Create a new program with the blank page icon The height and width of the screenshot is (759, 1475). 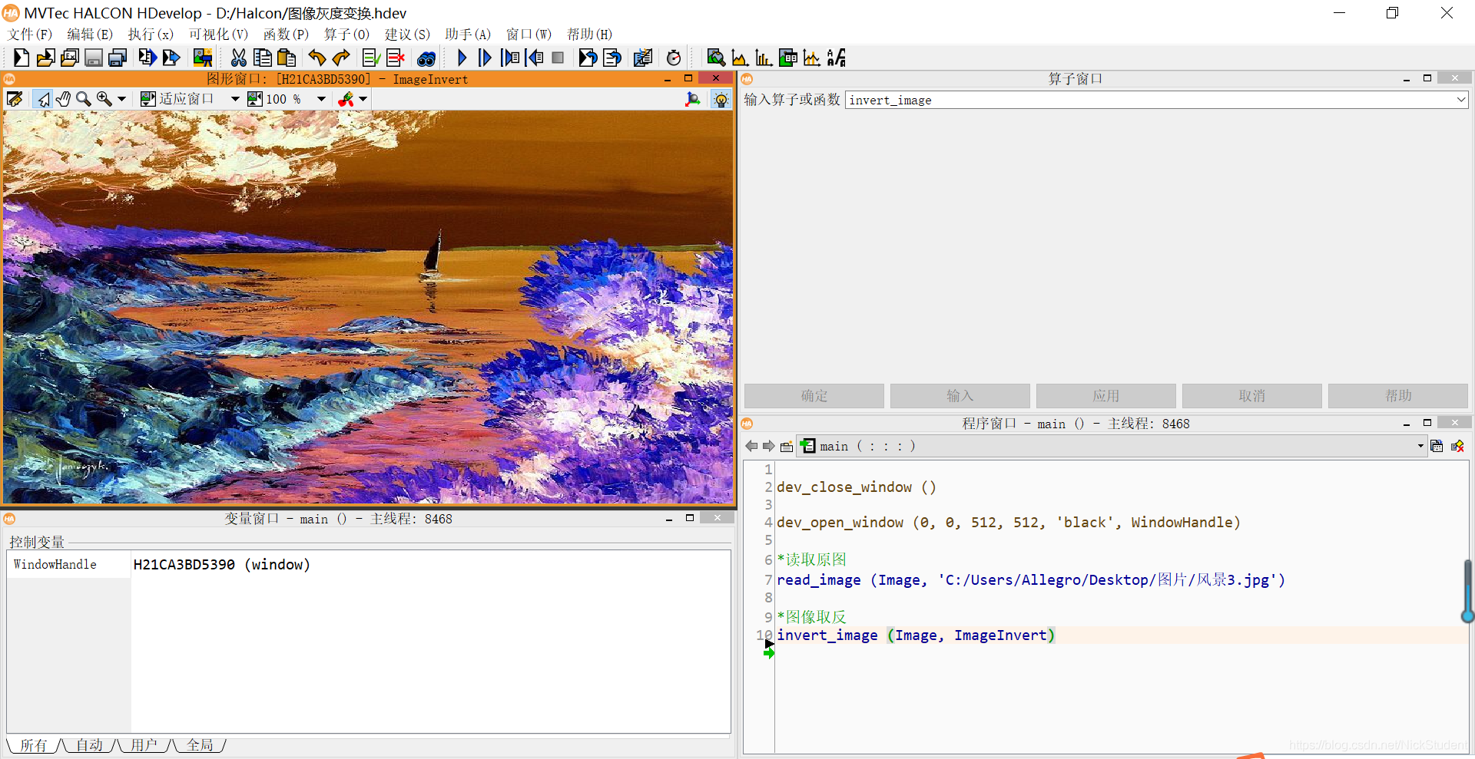tap(21, 58)
